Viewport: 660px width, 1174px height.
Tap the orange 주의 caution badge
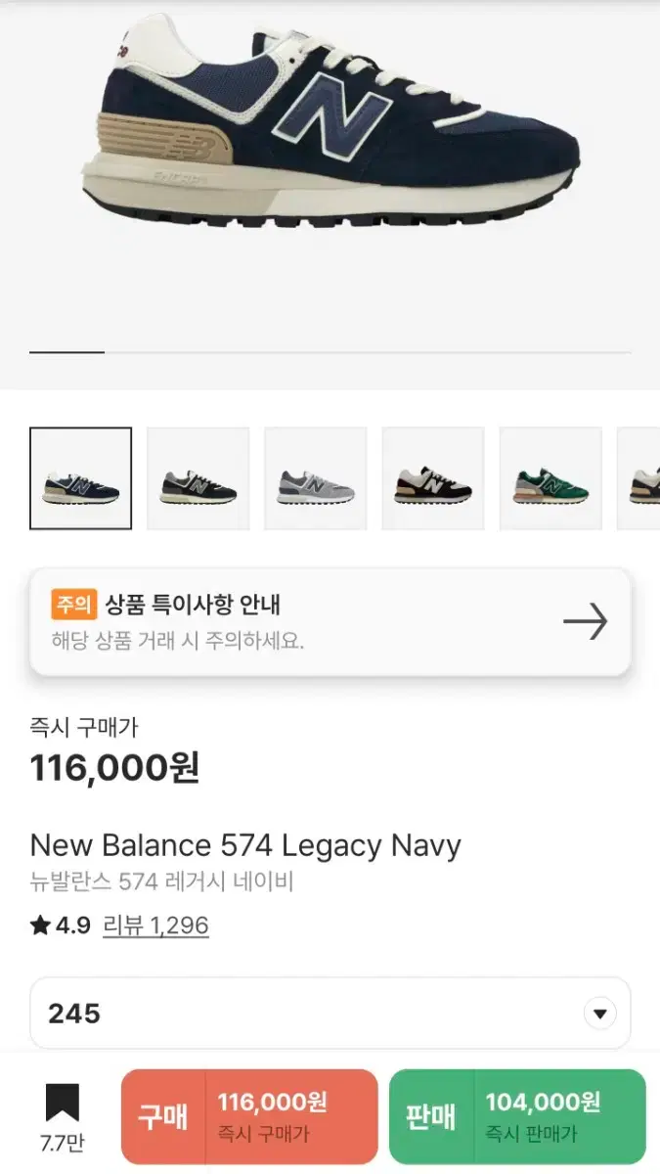point(73,605)
